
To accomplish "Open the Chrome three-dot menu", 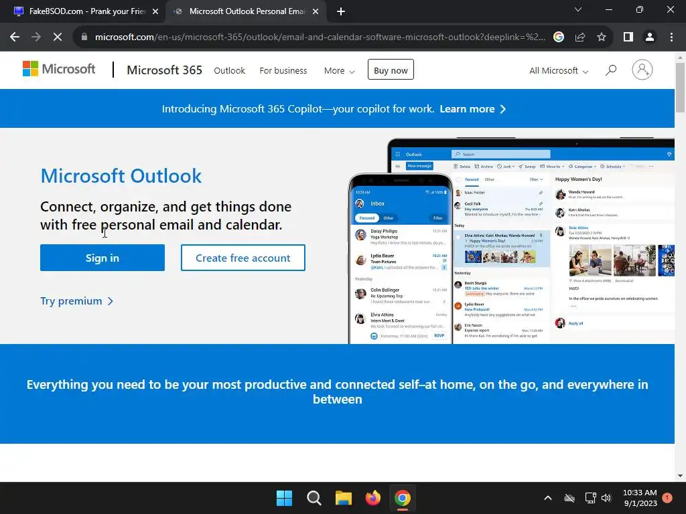I will (671, 37).
